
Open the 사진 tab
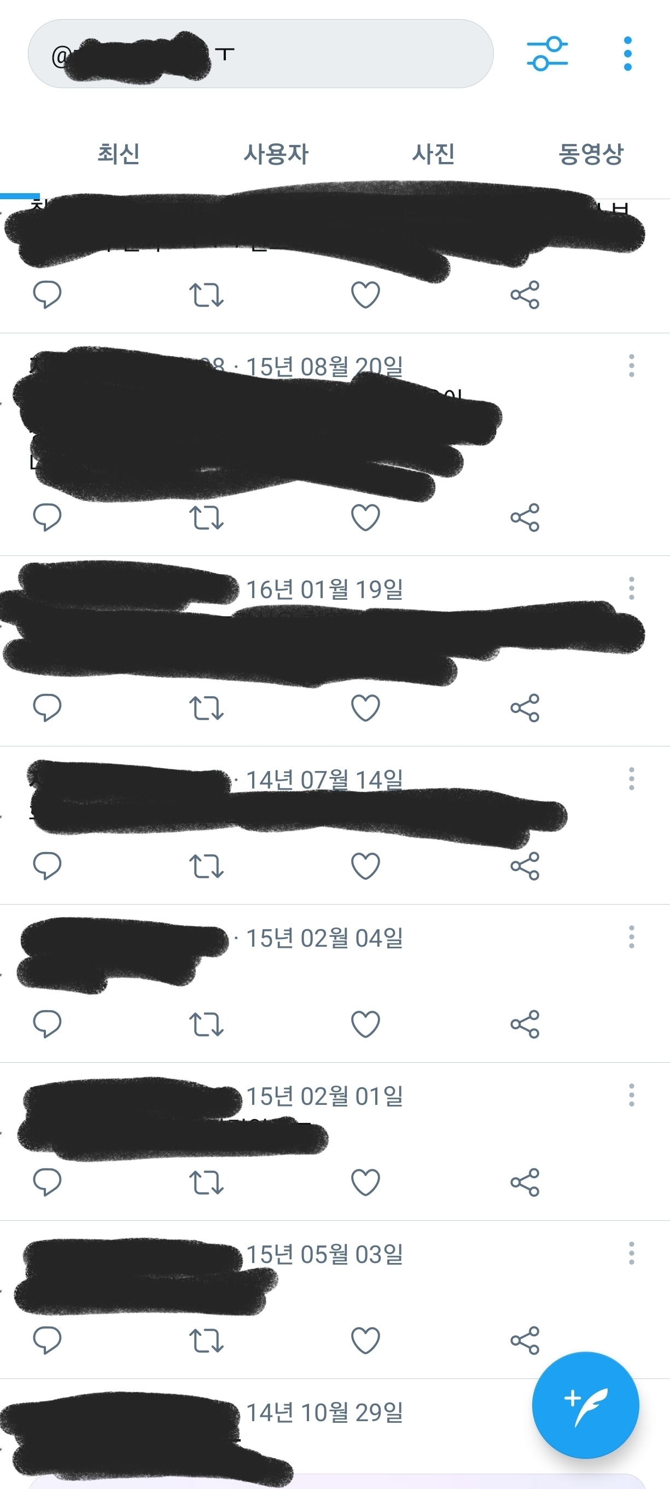coord(433,154)
